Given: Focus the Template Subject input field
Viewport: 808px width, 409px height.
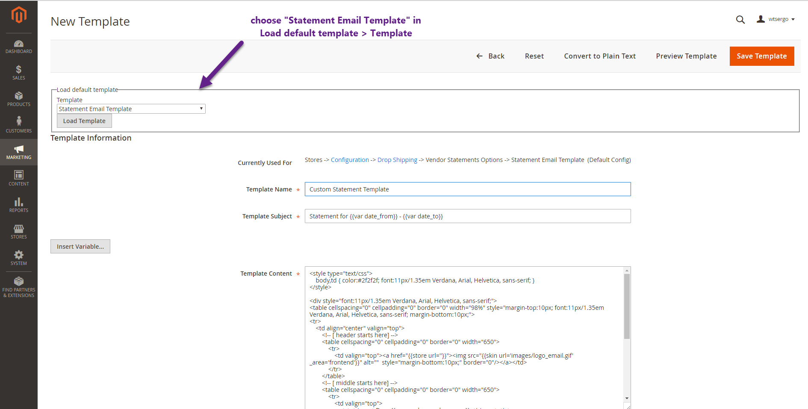Looking at the screenshot, I should (x=468, y=216).
